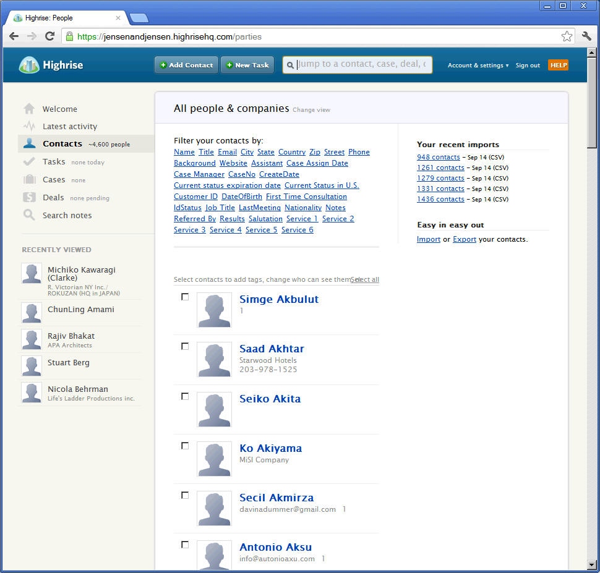Viewport: 600px width, 573px height.
Task: Click Change view for contact list
Action: pos(311,110)
